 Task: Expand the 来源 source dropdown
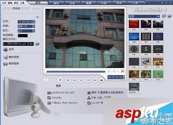[x=34, y=26]
